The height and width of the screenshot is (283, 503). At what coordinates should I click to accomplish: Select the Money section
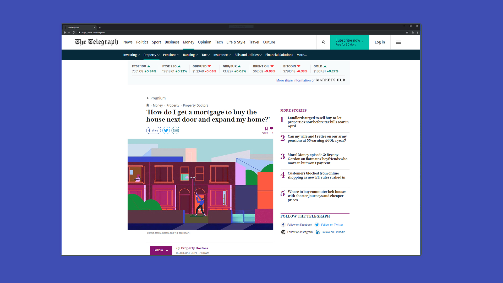point(189,42)
